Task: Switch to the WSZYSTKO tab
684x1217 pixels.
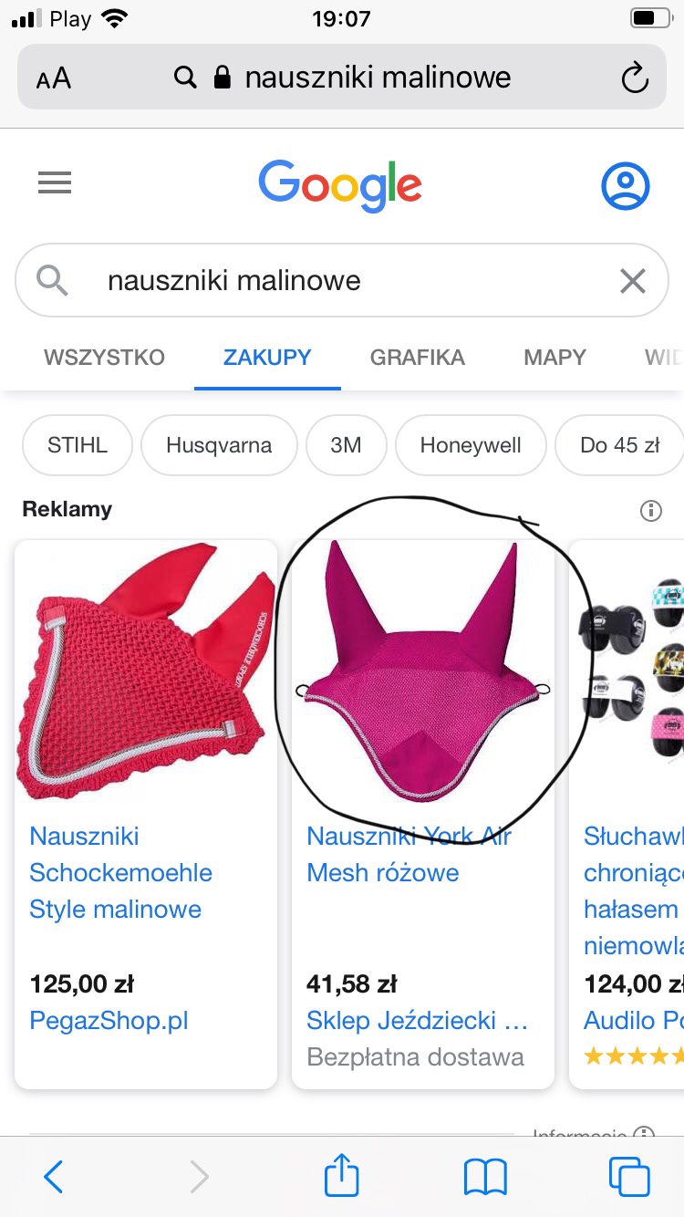Action: (104, 358)
